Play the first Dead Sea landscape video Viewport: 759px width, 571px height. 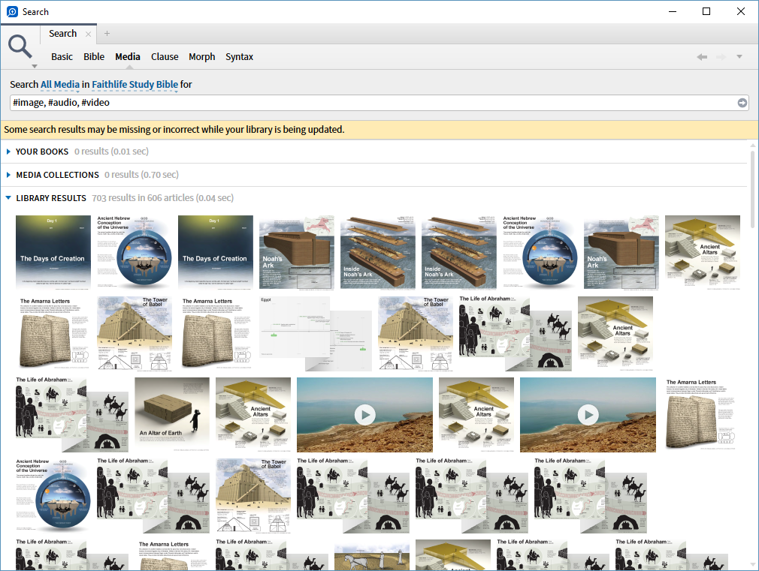(x=365, y=415)
